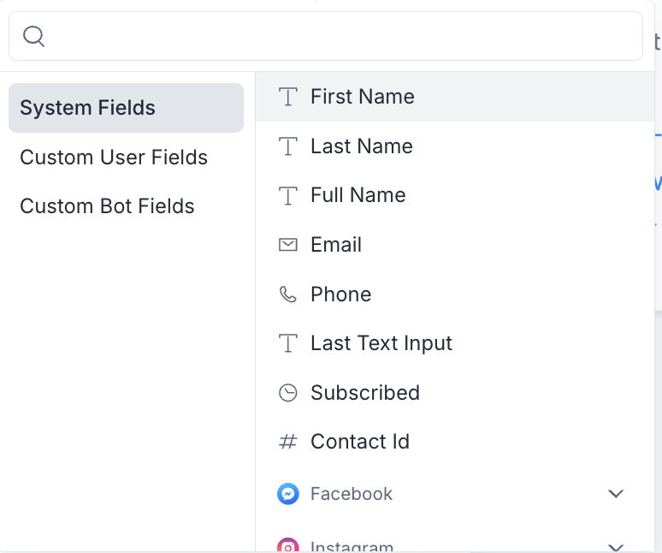
Task: Expand the Instagram group chevron
Action: [x=616, y=546]
